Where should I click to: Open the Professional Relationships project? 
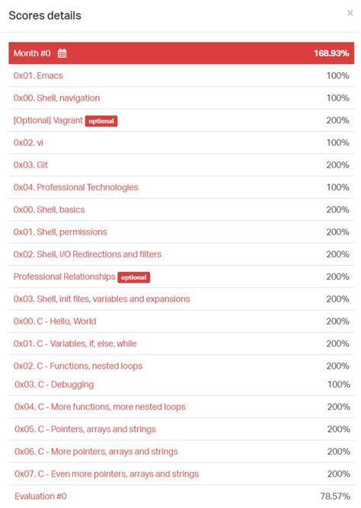(x=65, y=276)
